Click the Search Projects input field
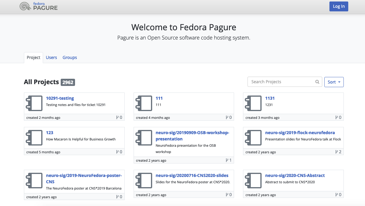This screenshot has width=365, height=206. [285, 82]
